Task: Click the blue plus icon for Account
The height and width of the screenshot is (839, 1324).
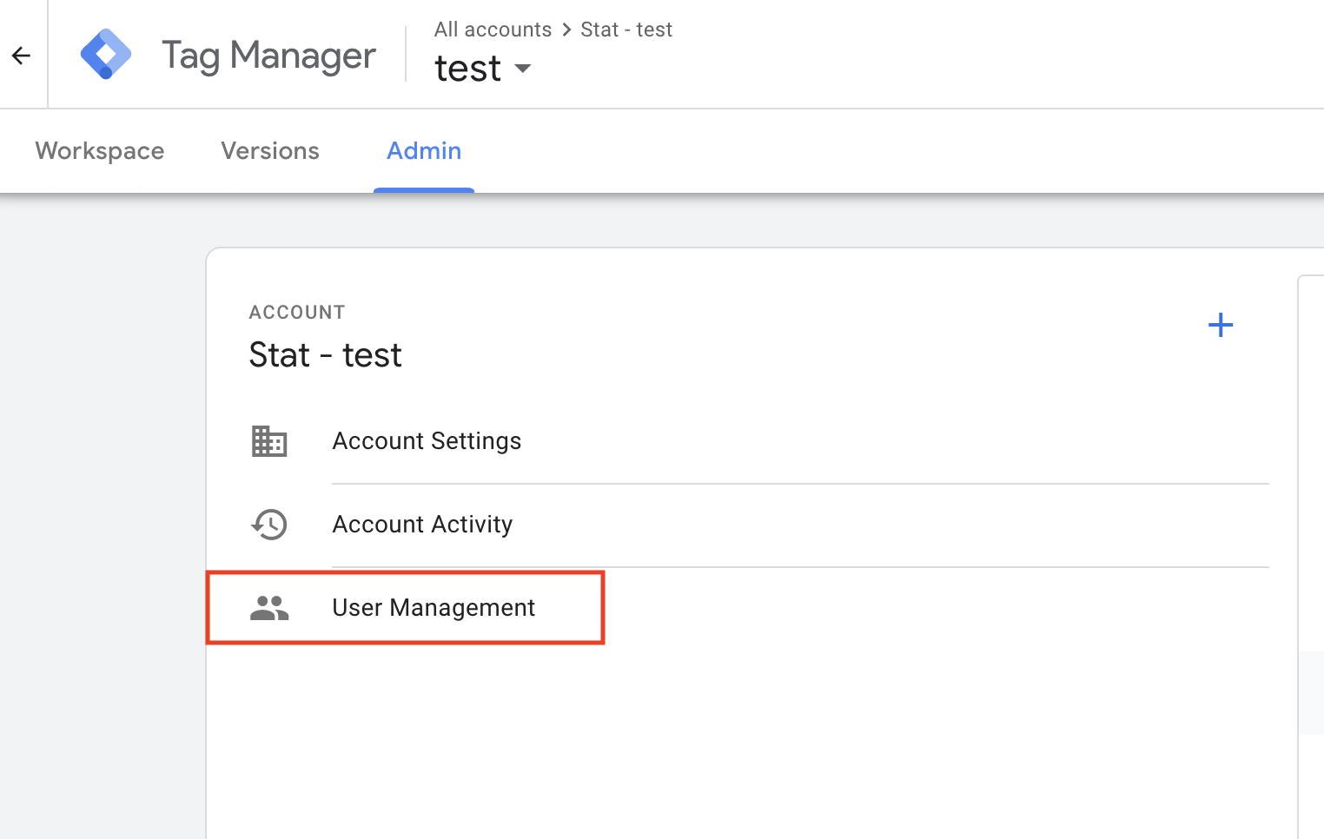Action: 1221,326
